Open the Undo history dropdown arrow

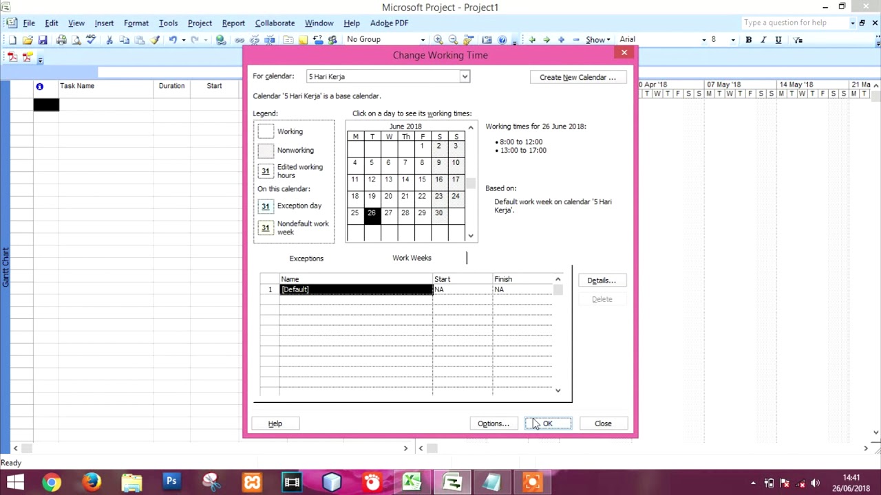(183, 40)
